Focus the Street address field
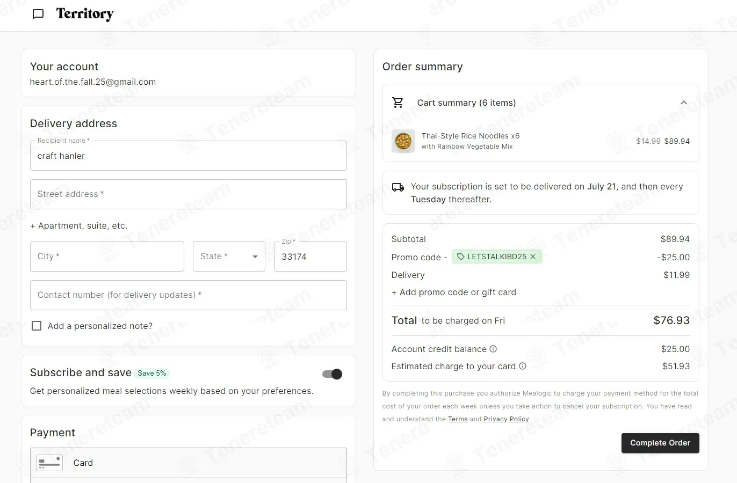Screen dimensions: 737x483 [189, 194]
